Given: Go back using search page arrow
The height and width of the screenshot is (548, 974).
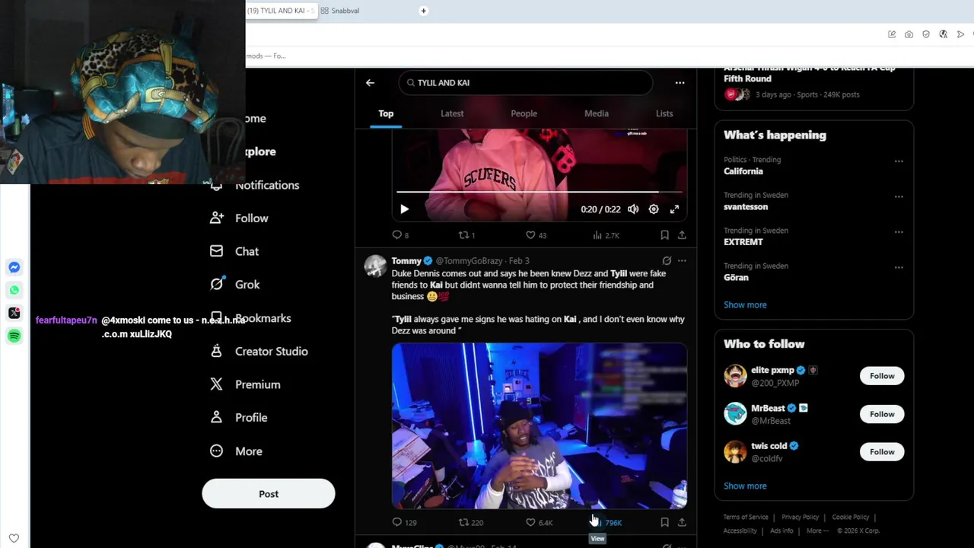Looking at the screenshot, I should coord(370,82).
